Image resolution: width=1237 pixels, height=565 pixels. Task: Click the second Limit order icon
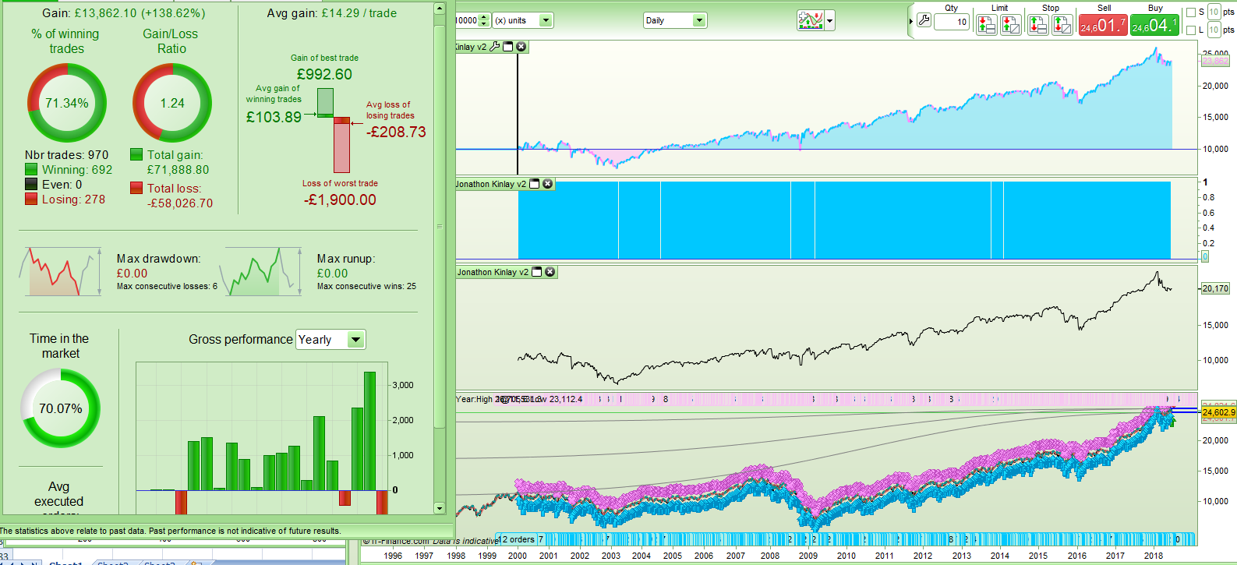tap(1011, 25)
